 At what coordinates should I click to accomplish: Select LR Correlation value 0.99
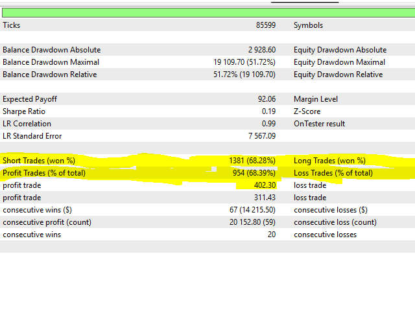[x=268, y=124]
